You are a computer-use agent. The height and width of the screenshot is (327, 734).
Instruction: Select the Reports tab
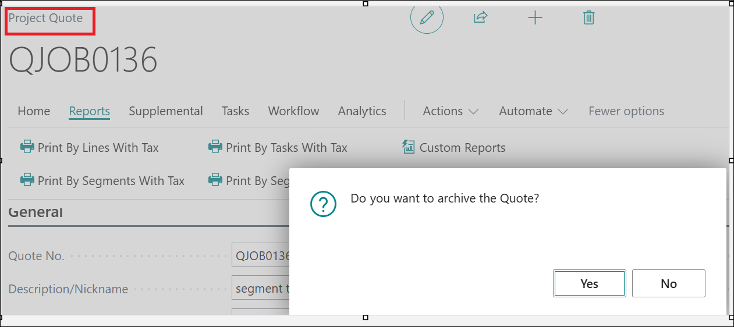click(x=90, y=111)
